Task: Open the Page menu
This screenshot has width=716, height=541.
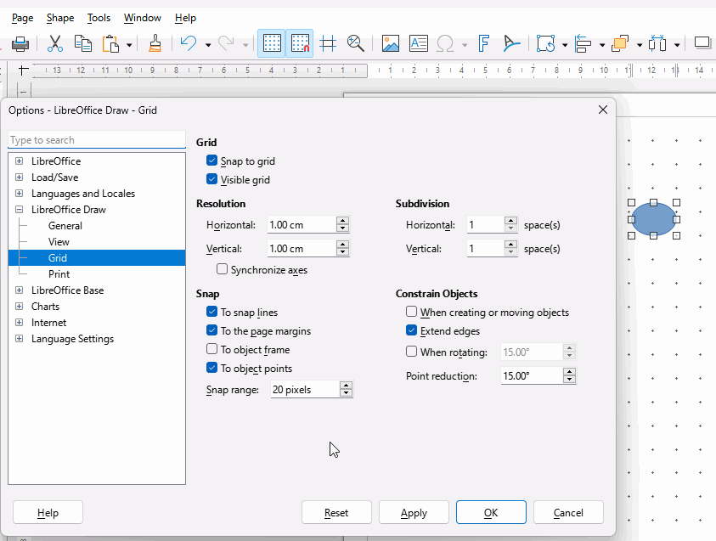Action: pos(22,18)
